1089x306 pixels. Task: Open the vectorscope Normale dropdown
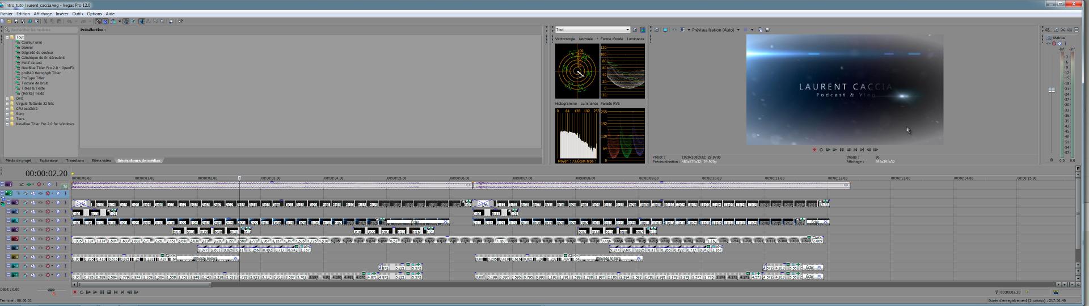coord(588,39)
